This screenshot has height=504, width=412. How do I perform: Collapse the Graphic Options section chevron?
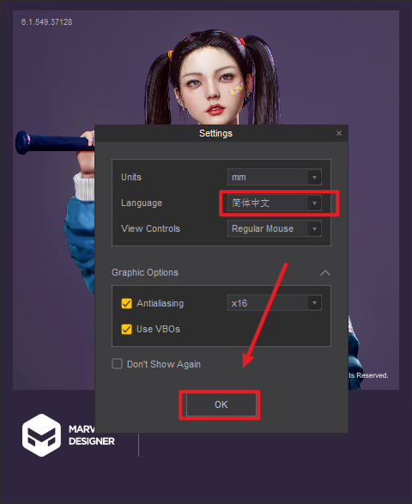coord(325,272)
